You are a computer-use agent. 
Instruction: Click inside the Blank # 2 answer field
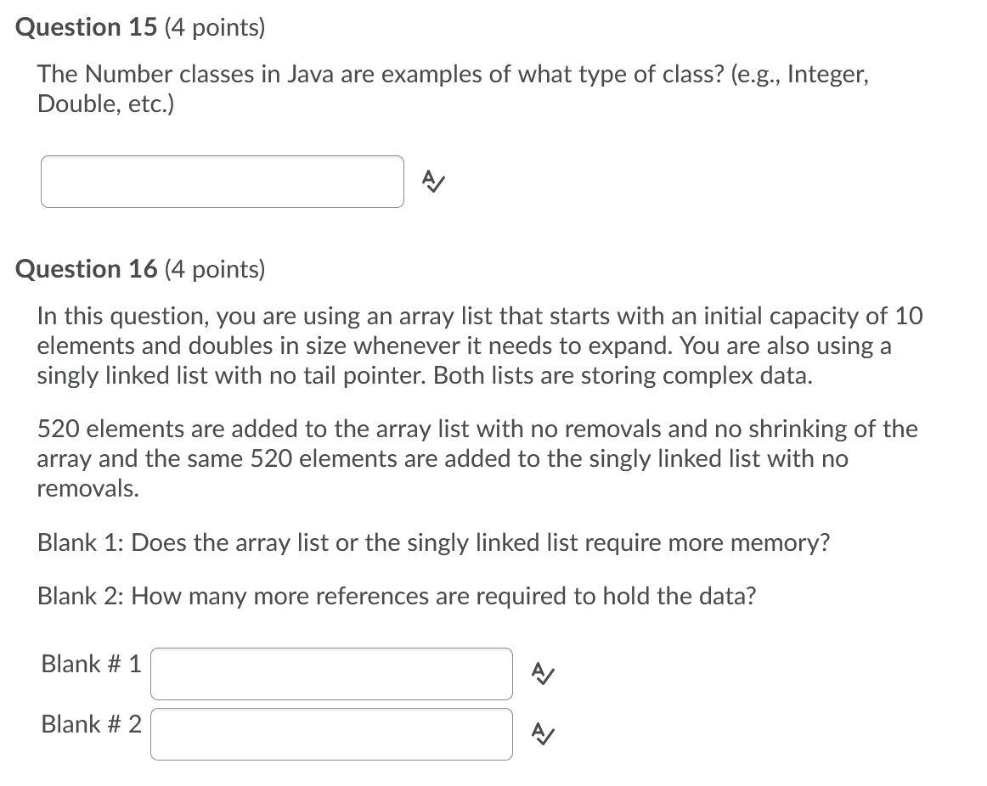331,733
